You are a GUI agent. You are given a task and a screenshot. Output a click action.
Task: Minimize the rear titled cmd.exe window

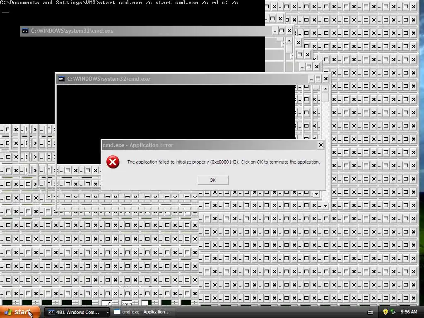tap(275, 31)
